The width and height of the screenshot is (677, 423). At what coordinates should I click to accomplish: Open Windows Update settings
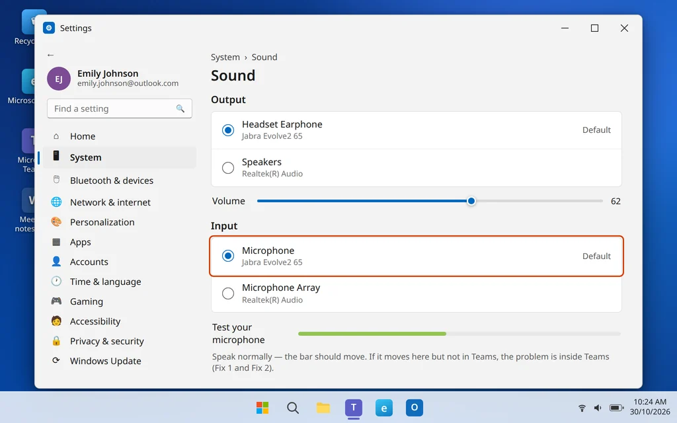(119, 360)
